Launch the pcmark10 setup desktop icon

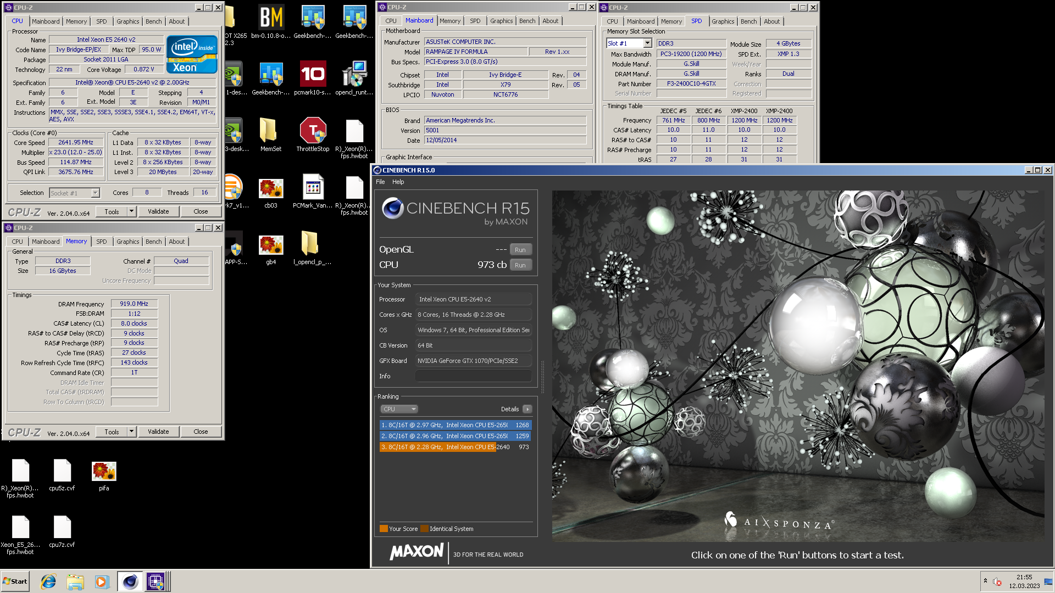click(x=313, y=79)
